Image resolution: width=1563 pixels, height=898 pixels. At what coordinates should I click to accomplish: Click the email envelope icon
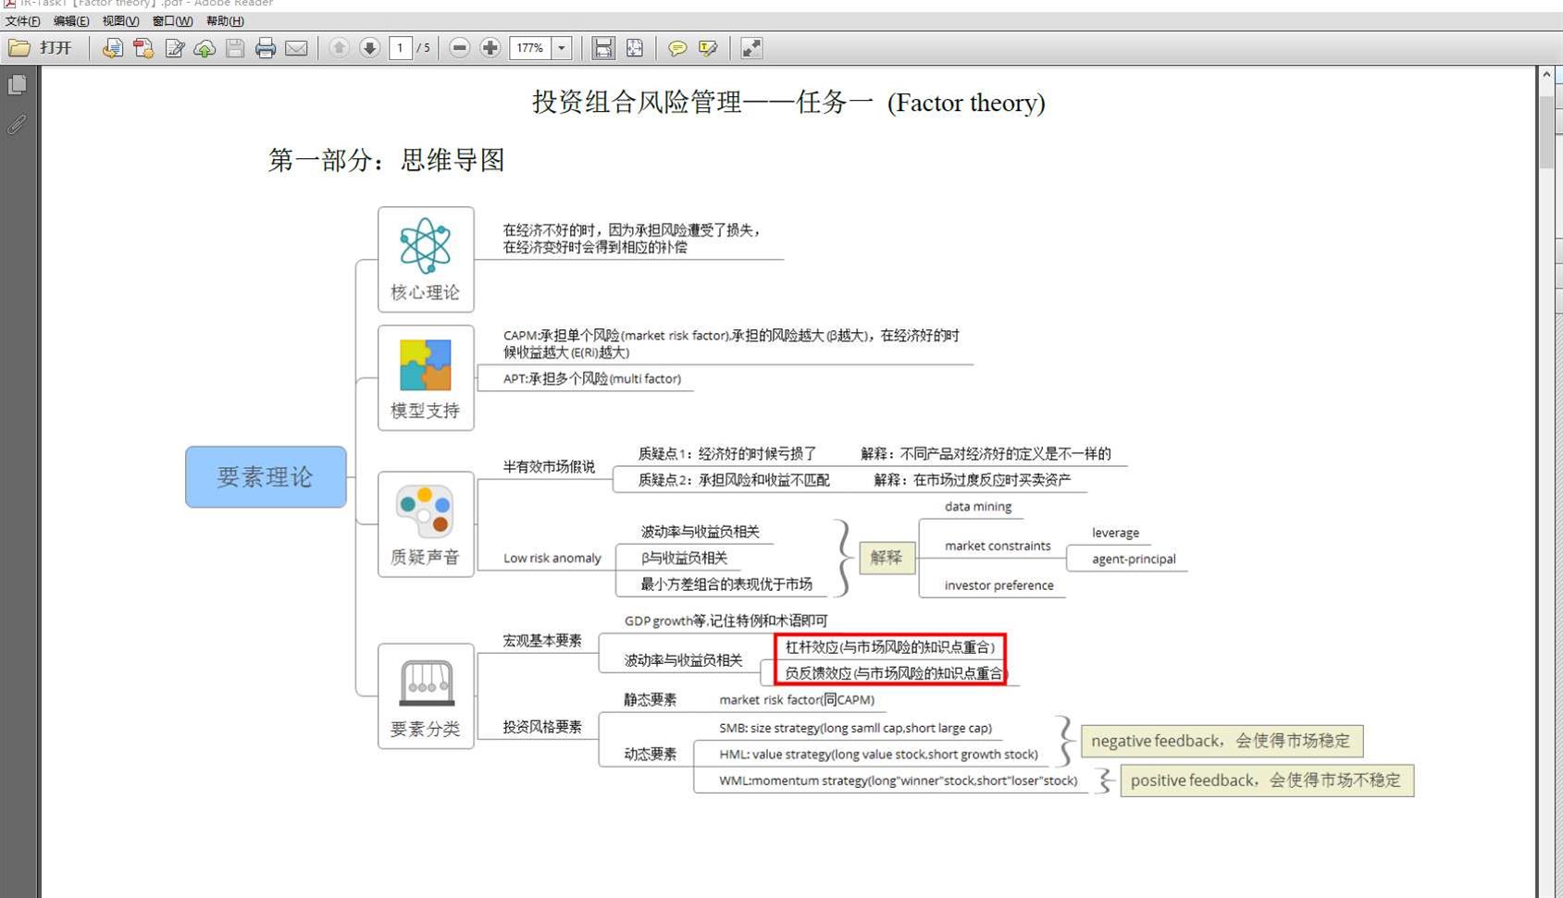coord(296,48)
